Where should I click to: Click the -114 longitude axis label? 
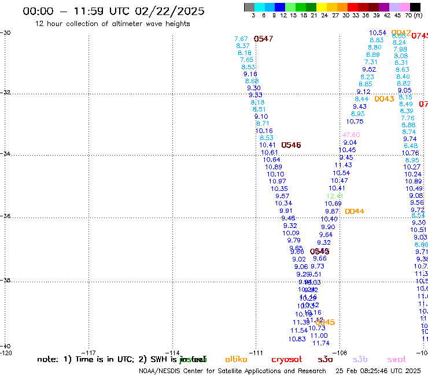coord(172,353)
